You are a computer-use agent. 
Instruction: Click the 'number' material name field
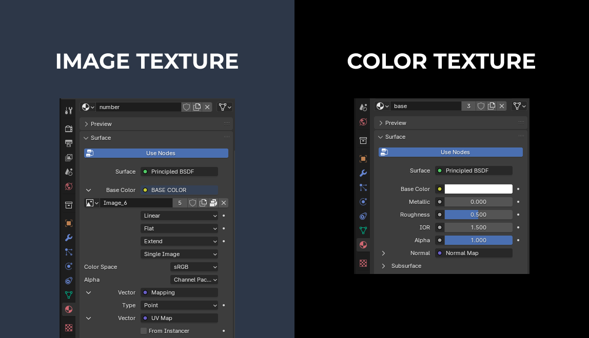tap(139, 107)
